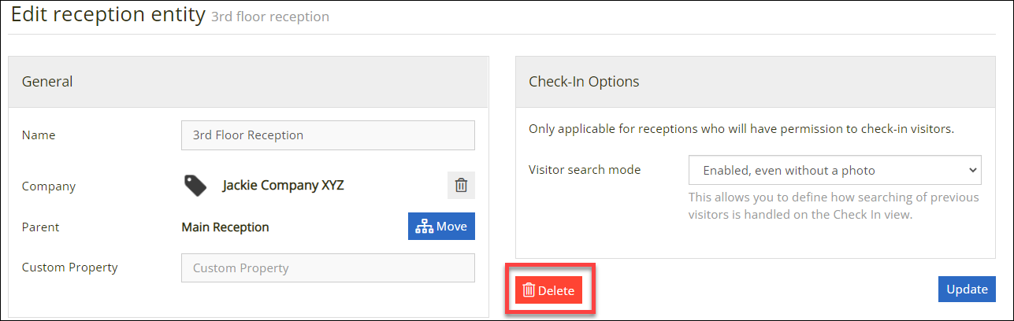Viewport: 1014px width, 321px height.
Task: Select the Jackie Company XYZ company label
Action: click(283, 186)
